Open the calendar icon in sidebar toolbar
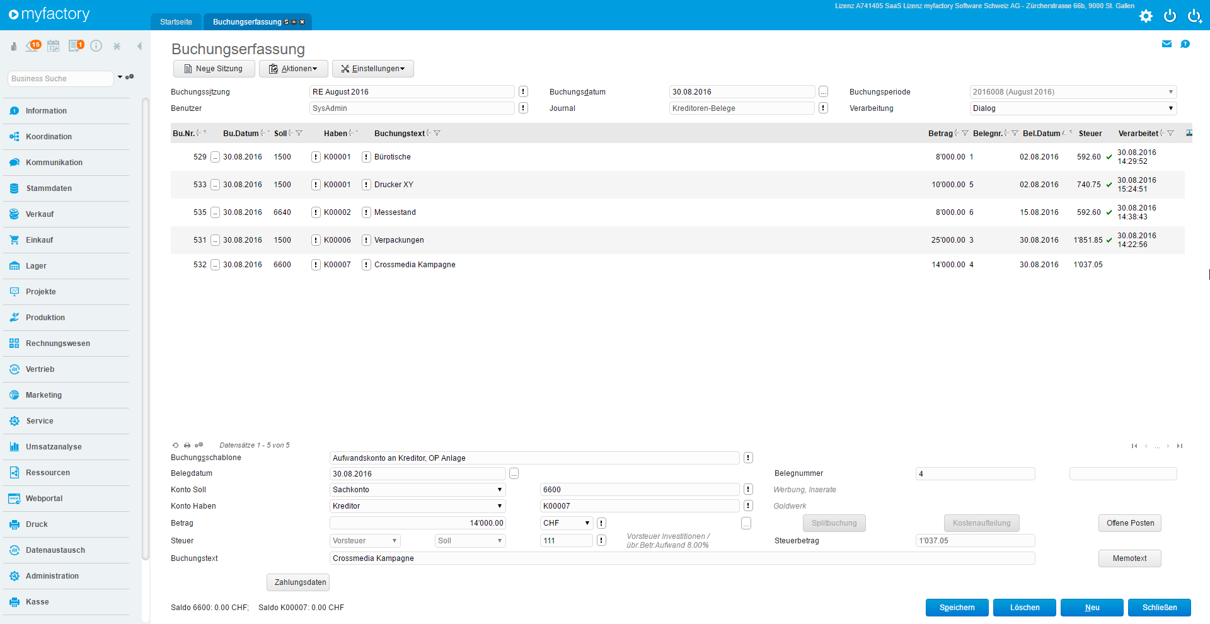Screen dimensions: 1210x624 pyautogui.click(x=54, y=46)
